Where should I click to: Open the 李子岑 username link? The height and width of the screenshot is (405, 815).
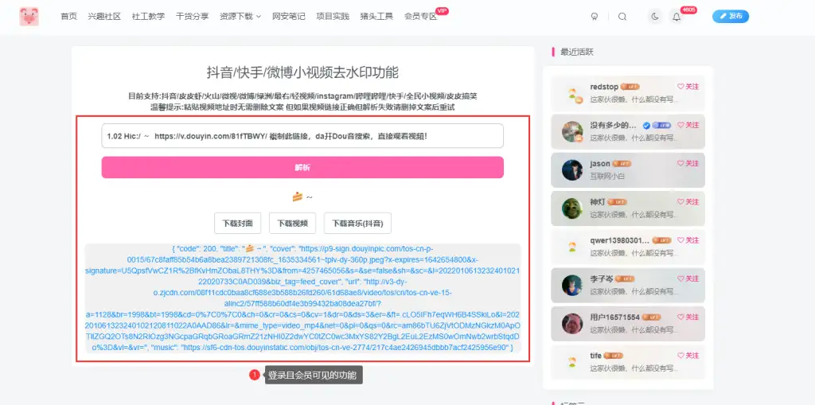click(x=602, y=278)
